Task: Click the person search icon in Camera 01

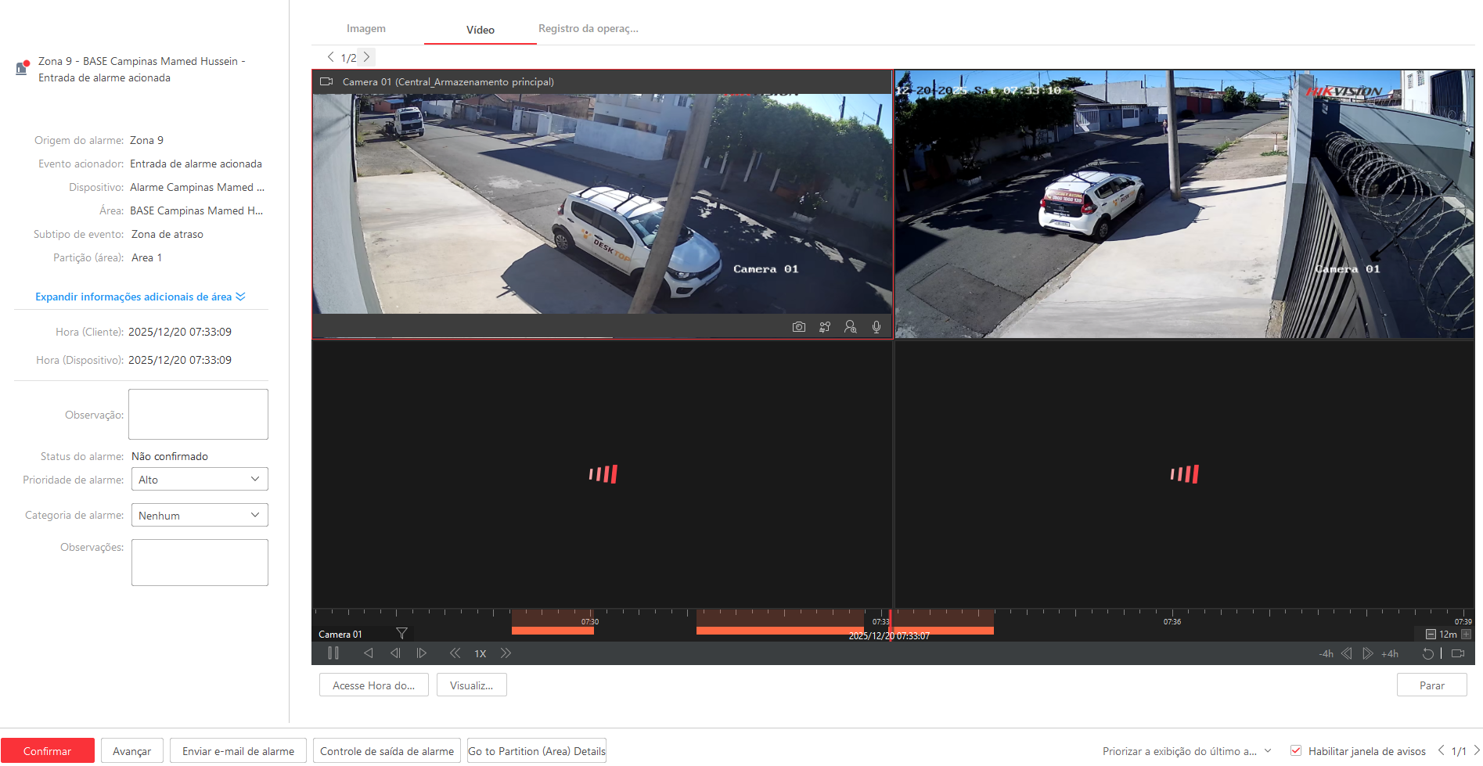Action: pos(850,327)
